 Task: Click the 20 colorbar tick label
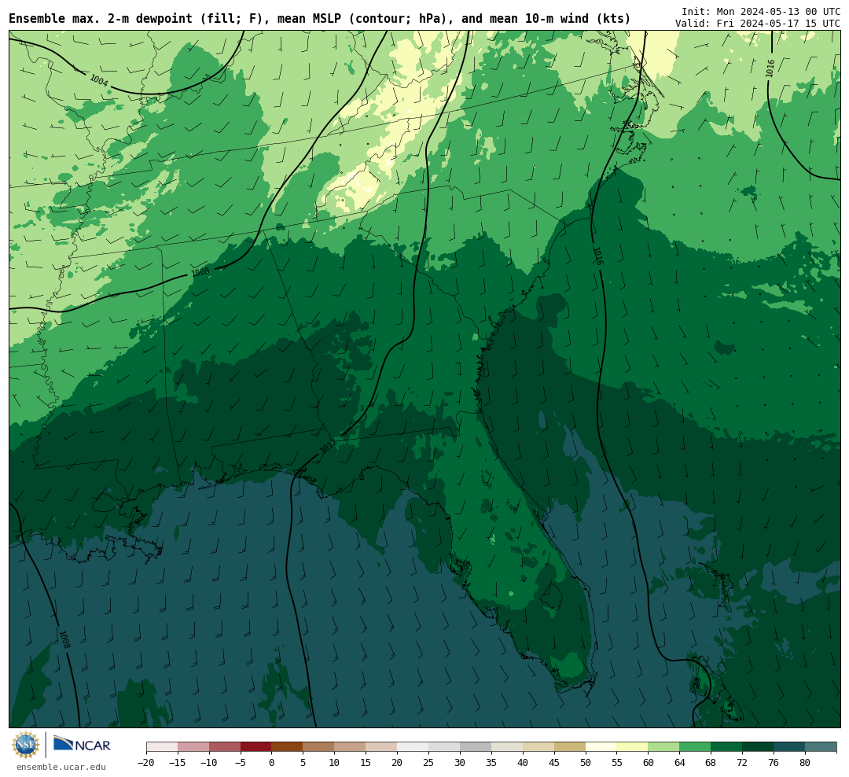(x=398, y=763)
